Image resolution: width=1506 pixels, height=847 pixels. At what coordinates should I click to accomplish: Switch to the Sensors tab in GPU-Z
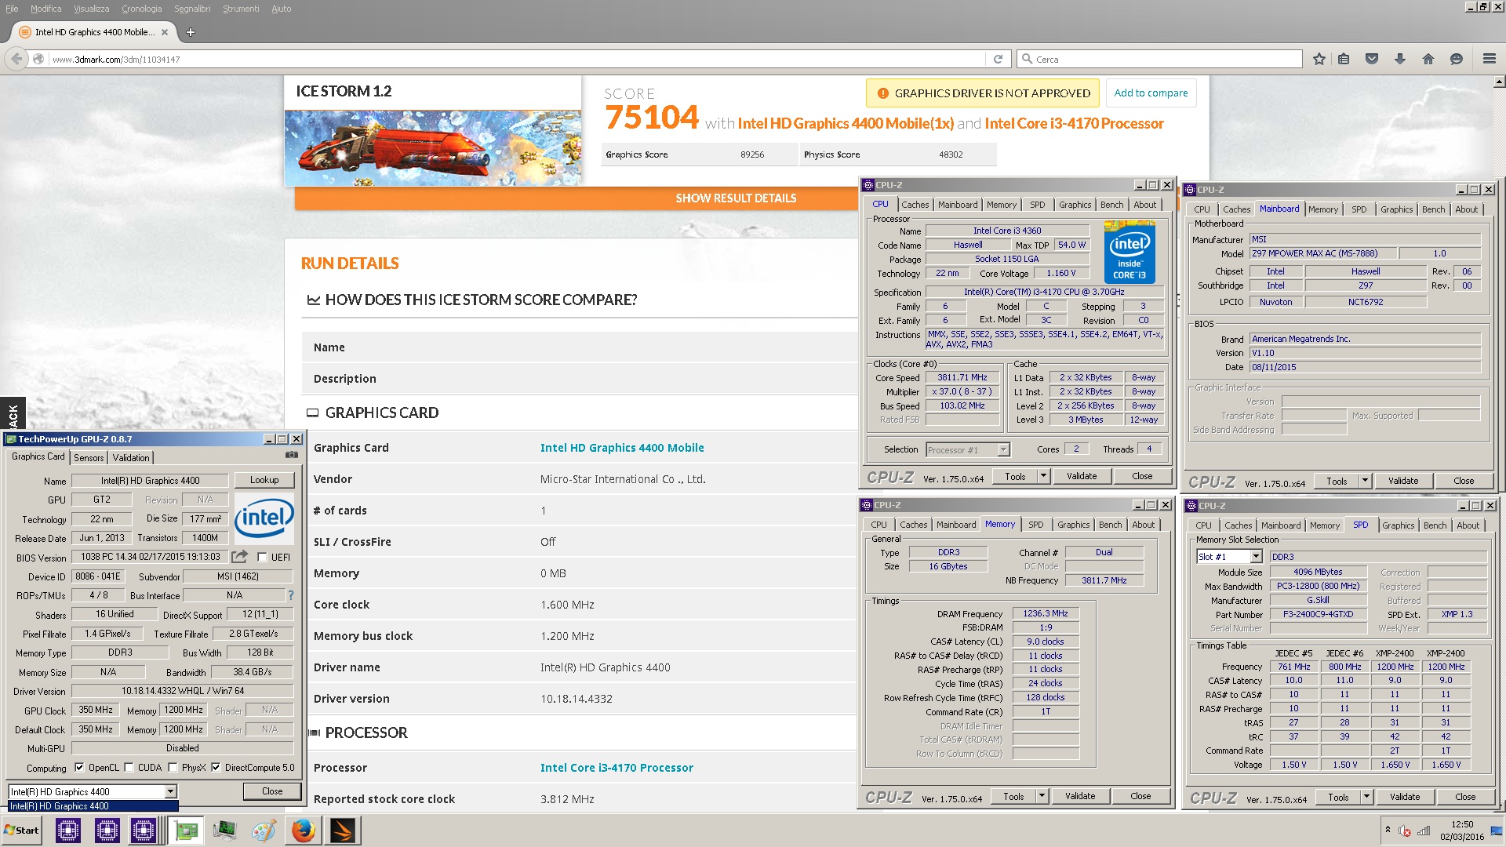click(x=89, y=457)
